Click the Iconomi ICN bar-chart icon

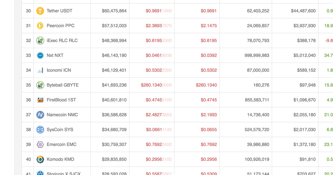pos(40,70)
